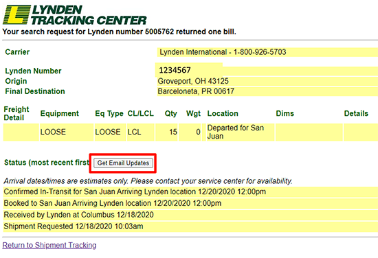Select the Lynden Number value 1234567
378x258 pixels.
point(175,70)
